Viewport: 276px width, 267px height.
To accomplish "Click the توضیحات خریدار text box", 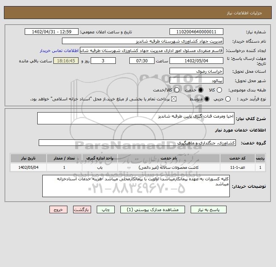I will tap(136, 186).
